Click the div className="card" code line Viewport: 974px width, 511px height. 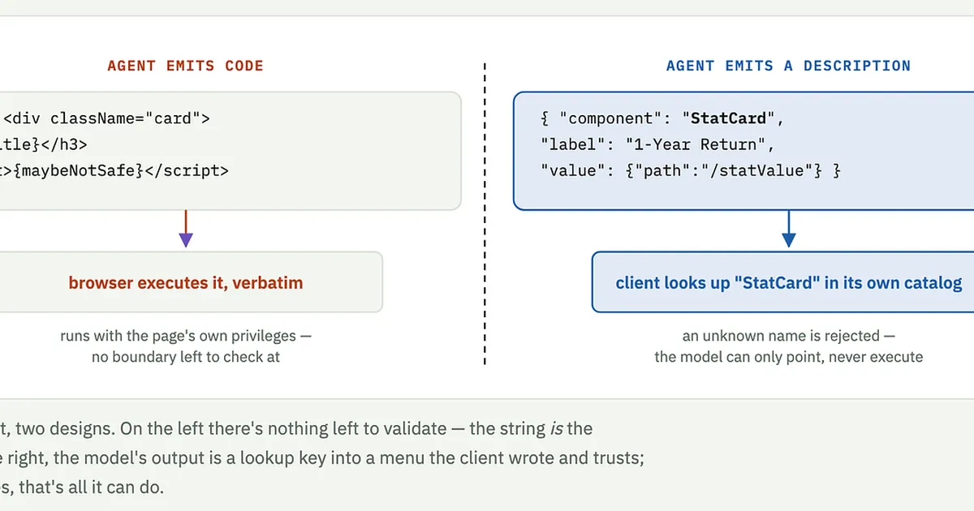(106, 118)
